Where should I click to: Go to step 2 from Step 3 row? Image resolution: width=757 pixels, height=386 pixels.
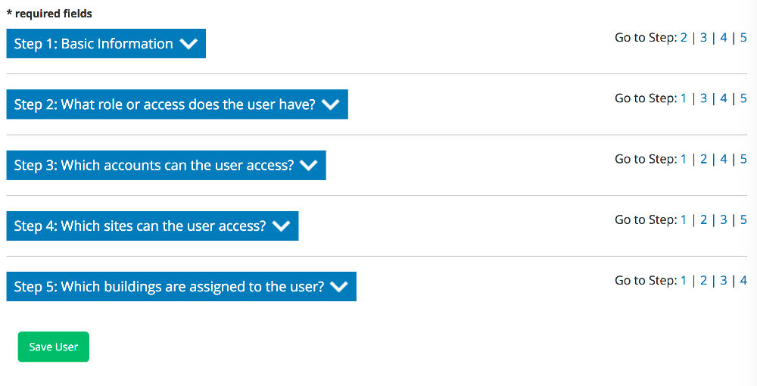tap(703, 159)
